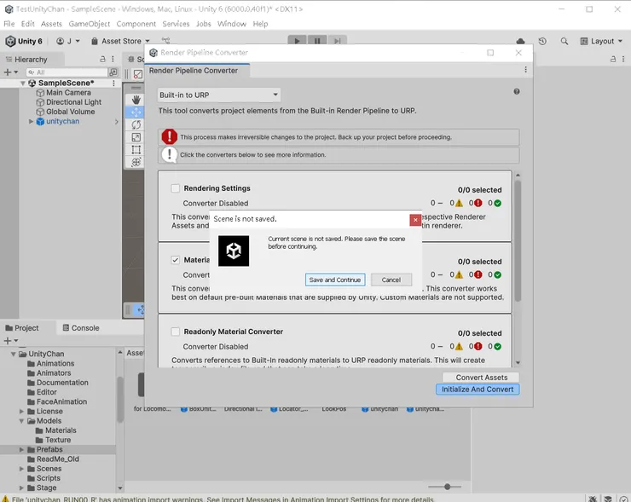The width and height of the screenshot is (631, 502).
Task: Open the File menu
Action: tap(9, 24)
